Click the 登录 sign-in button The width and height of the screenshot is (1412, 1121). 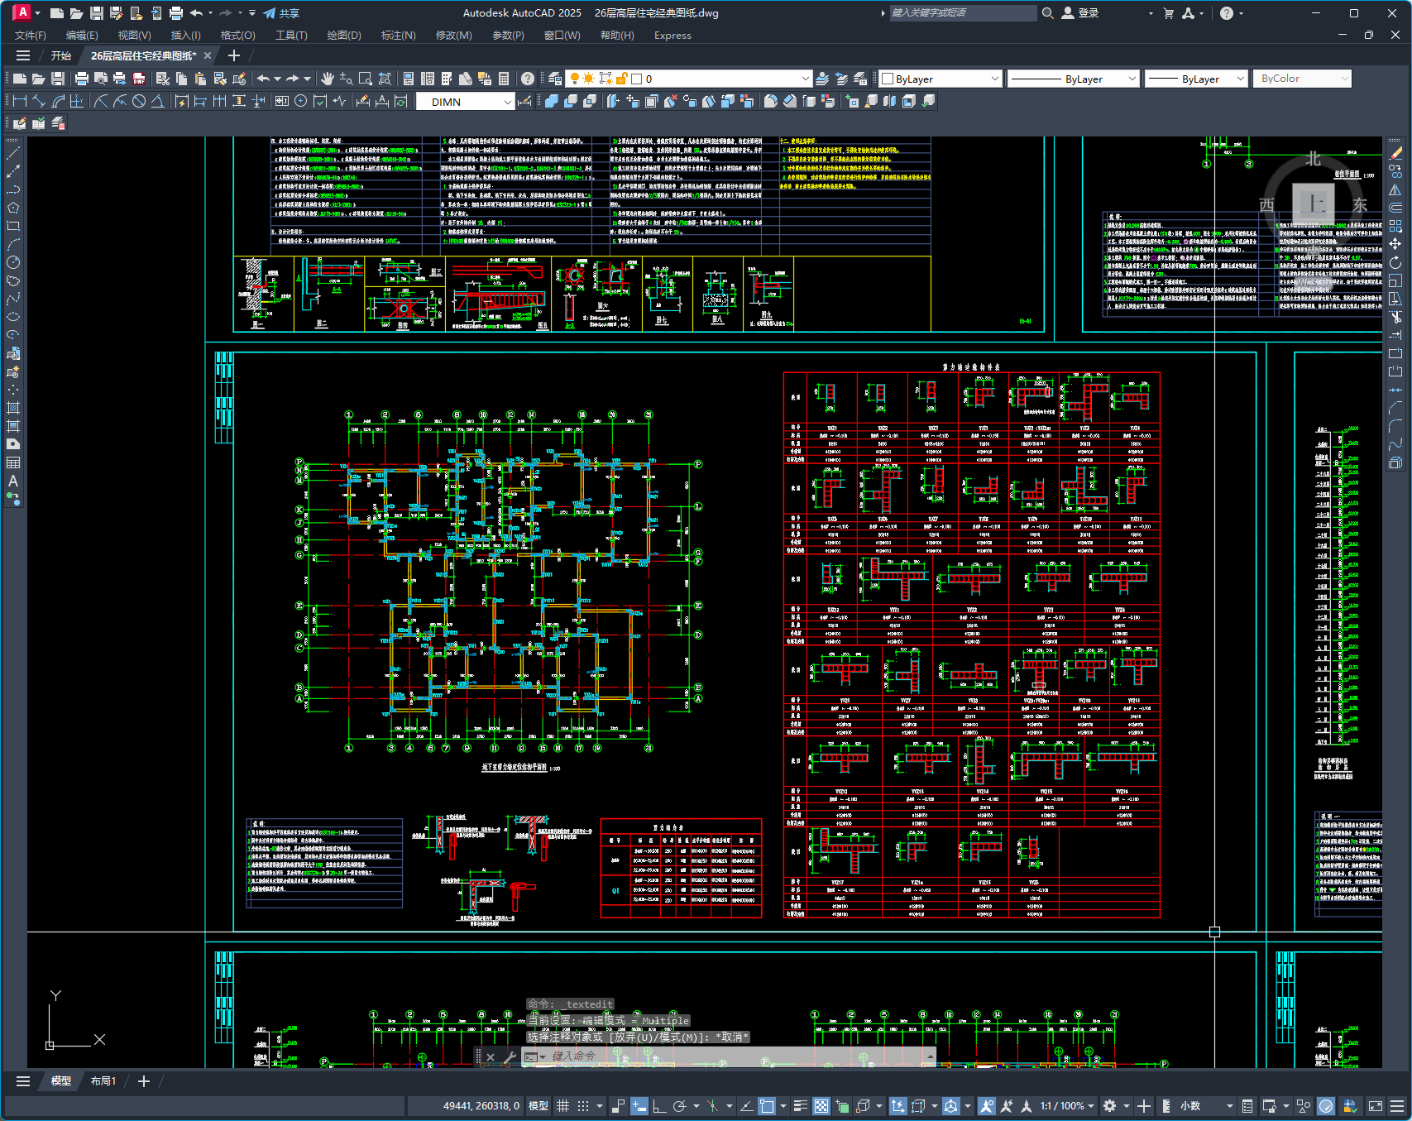tap(1081, 13)
